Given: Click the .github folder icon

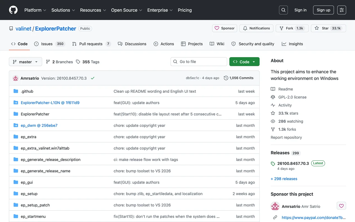Looking at the screenshot, I should [16, 91].
